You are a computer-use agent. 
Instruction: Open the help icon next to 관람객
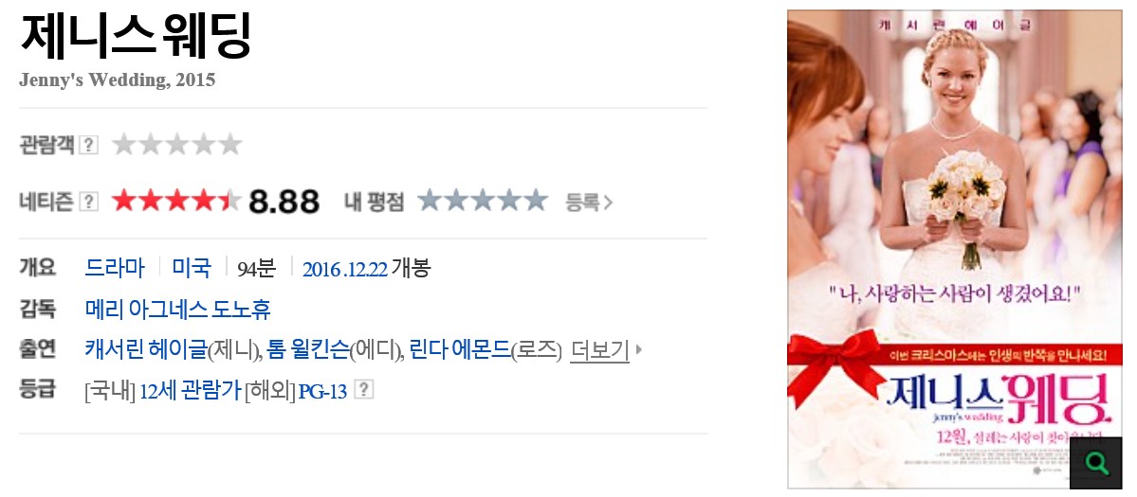coord(88,145)
